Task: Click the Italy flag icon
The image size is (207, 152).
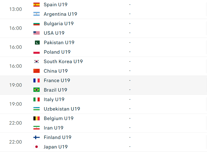Action: pos(36,99)
